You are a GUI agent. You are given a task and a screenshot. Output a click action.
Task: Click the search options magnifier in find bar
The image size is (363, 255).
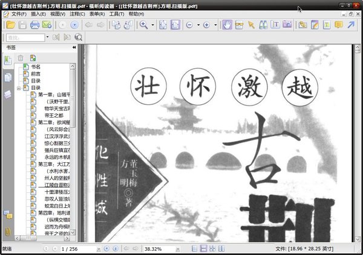[x=79, y=37]
